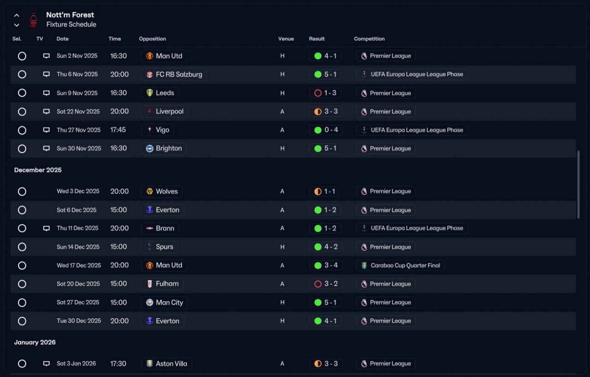
Task: Click the TV icon for Brann fixture
Action: (46, 228)
